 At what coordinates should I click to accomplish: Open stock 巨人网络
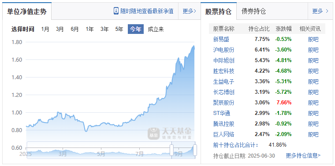[223, 134]
